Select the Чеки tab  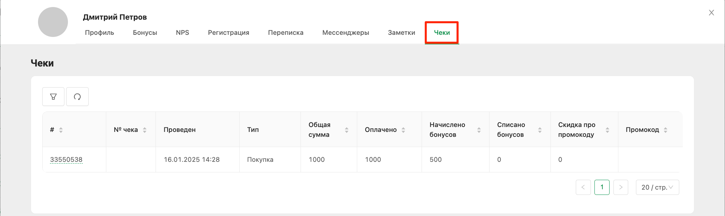[x=442, y=33]
